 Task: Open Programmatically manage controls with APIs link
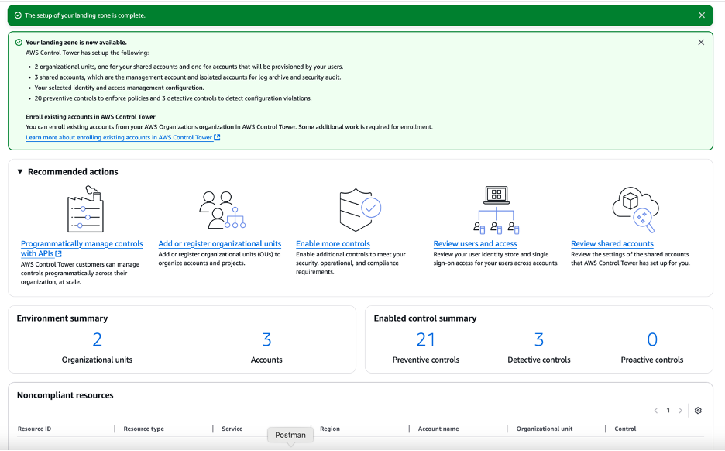[82, 249]
